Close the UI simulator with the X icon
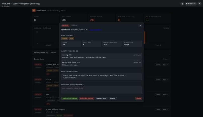This screenshot has height=117, width=203. tap(199, 4)
